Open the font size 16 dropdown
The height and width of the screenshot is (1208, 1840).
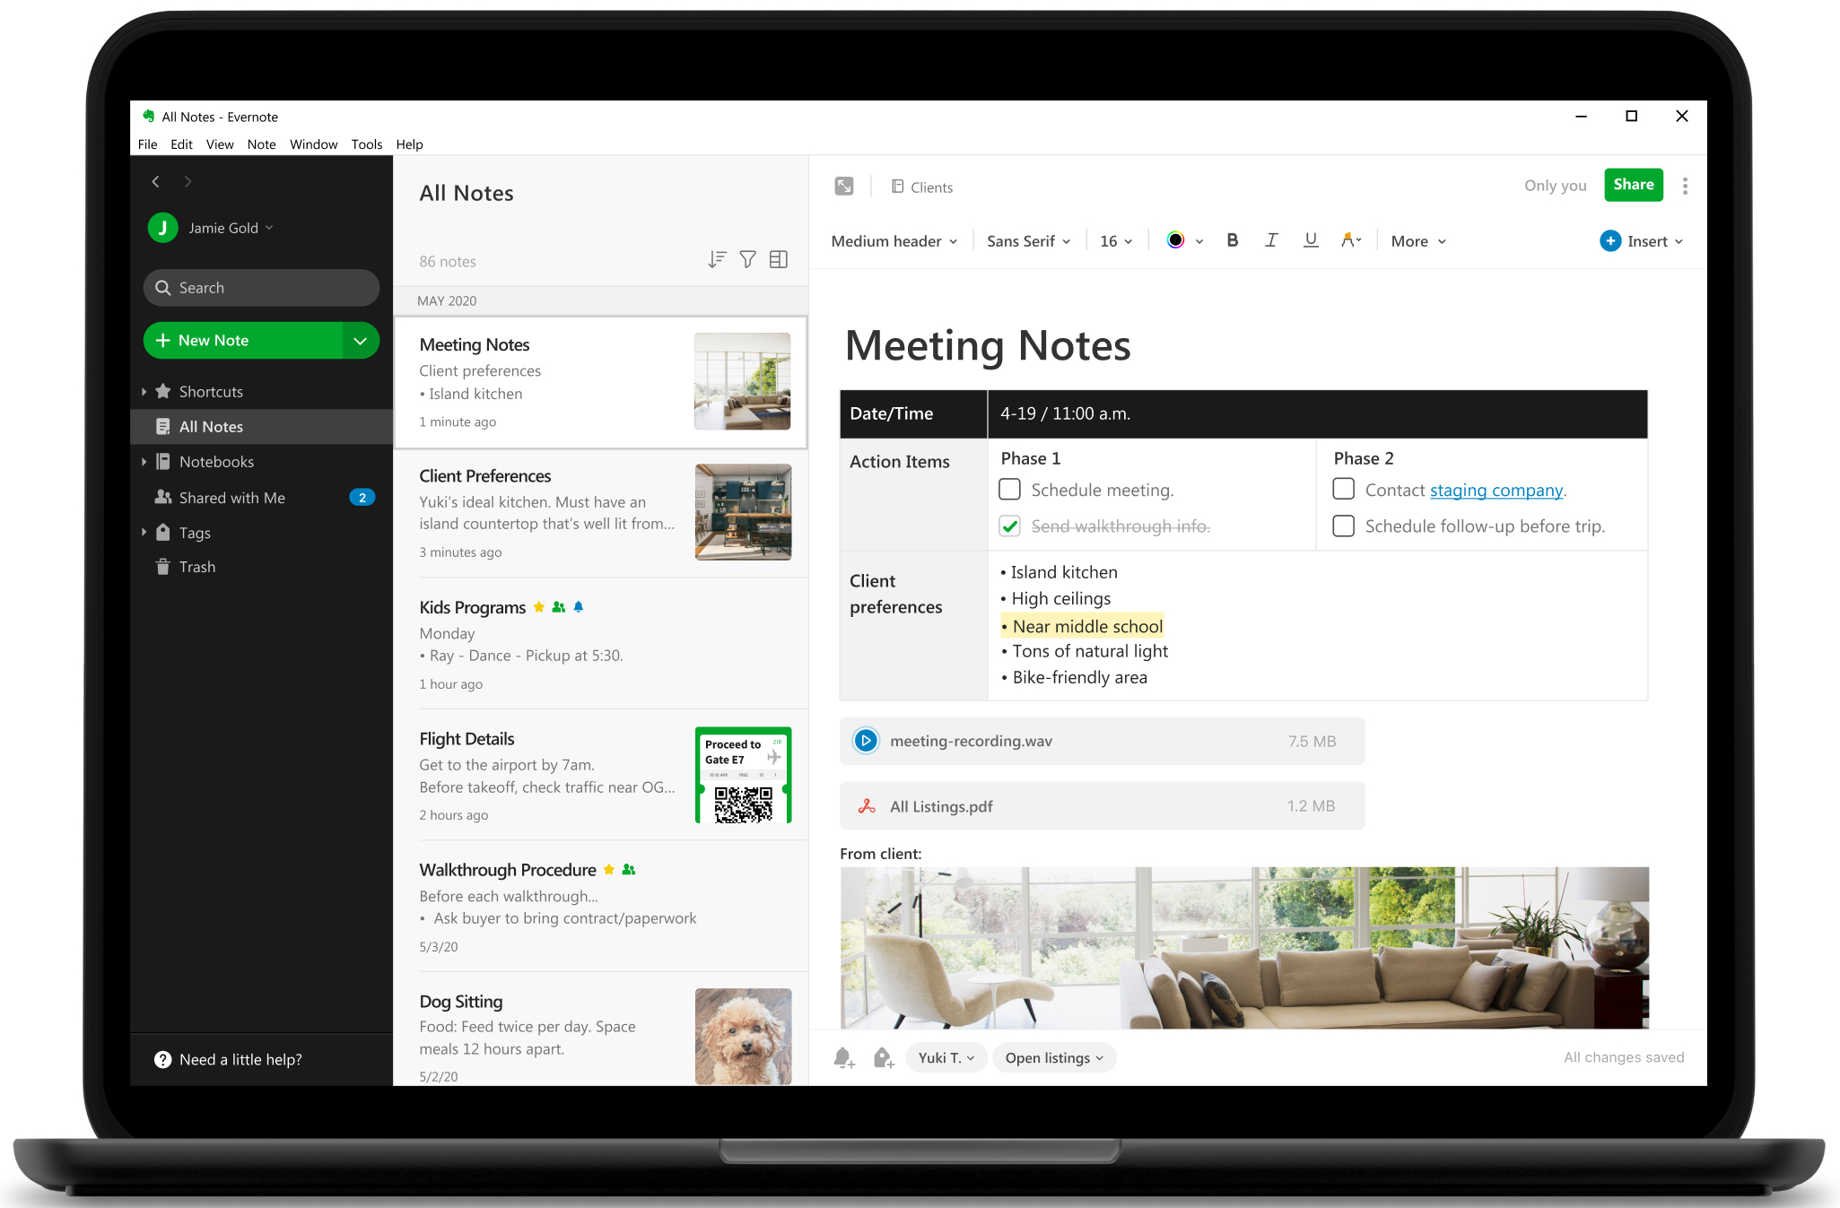pos(1113,241)
